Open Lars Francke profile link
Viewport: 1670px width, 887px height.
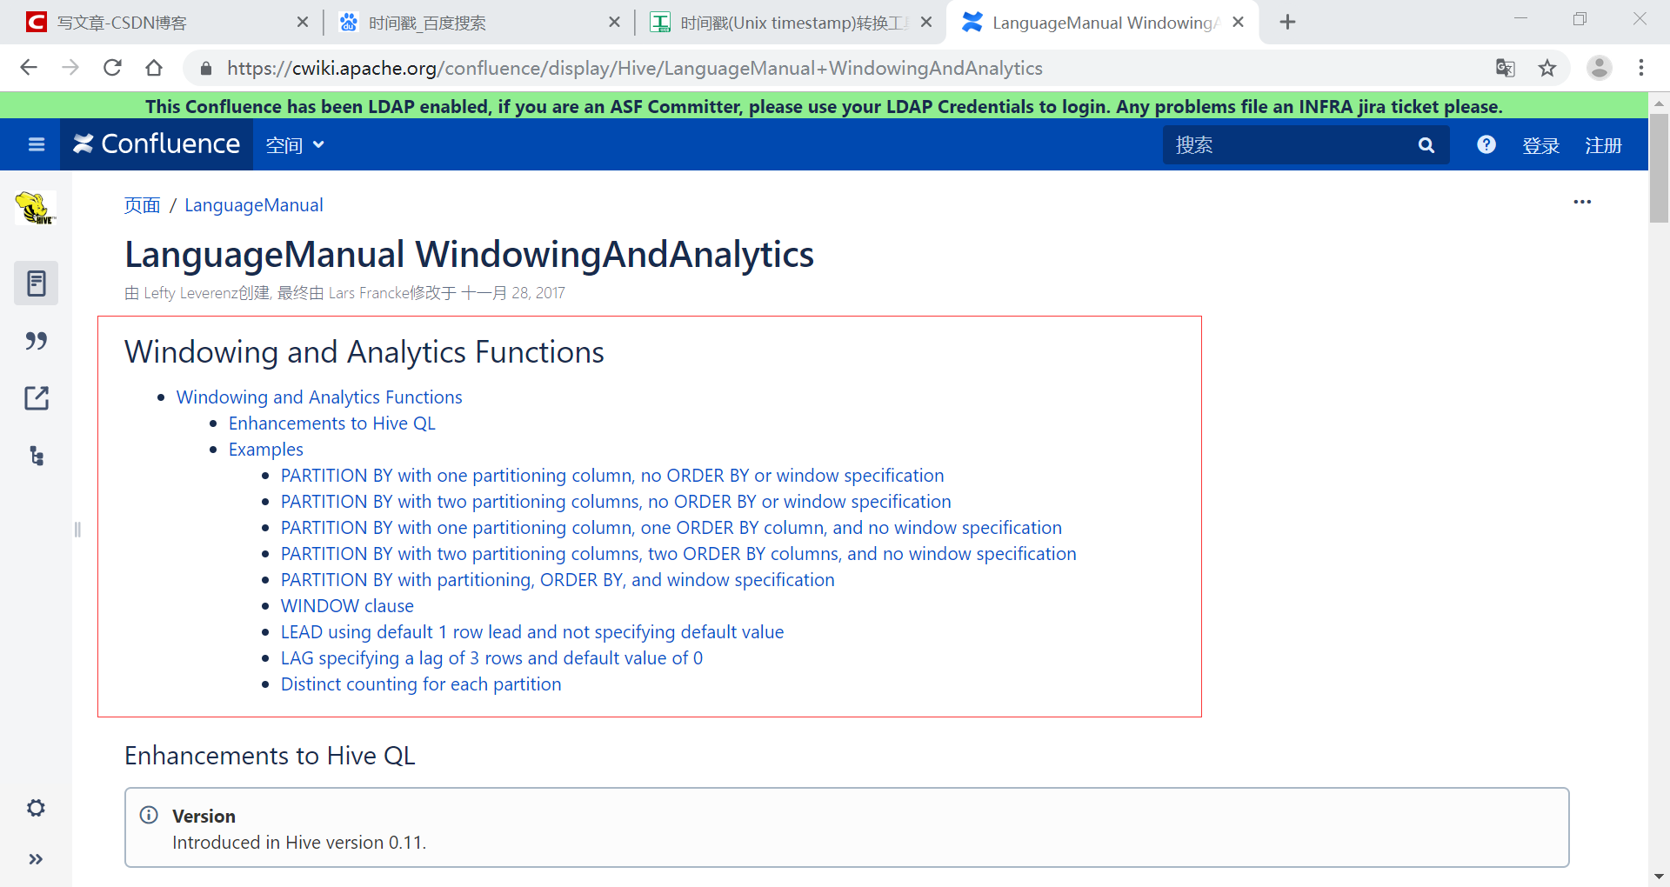pyautogui.click(x=369, y=293)
